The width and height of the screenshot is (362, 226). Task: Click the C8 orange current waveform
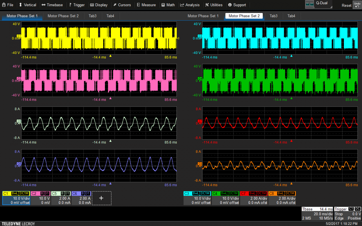(280, 165)
